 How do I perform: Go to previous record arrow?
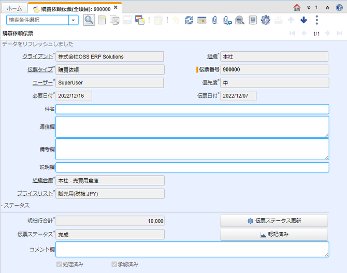pyautogui.click(x=304, y=33)
